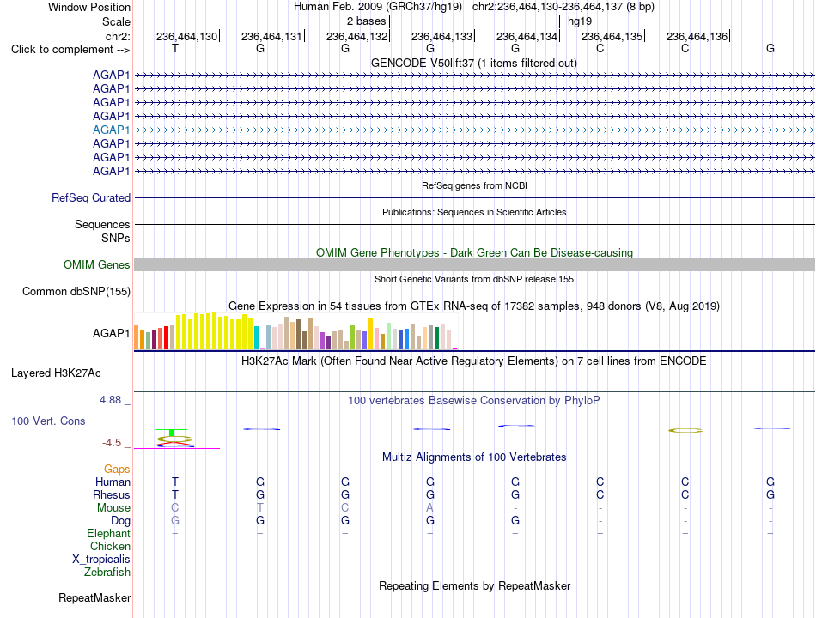The height and width of the screenshot is (618, 816).
Task: Click the gray OMIM Genes bar
Action: pos(474,264)
